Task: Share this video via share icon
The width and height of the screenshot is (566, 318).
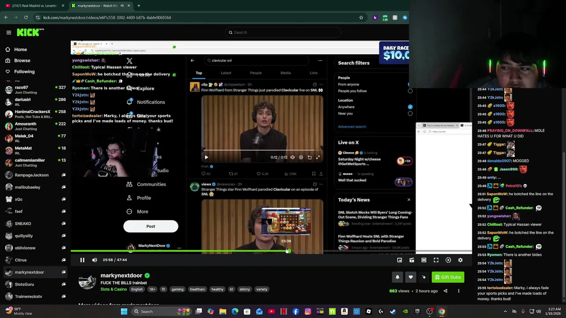Action: tap(445, 291)
